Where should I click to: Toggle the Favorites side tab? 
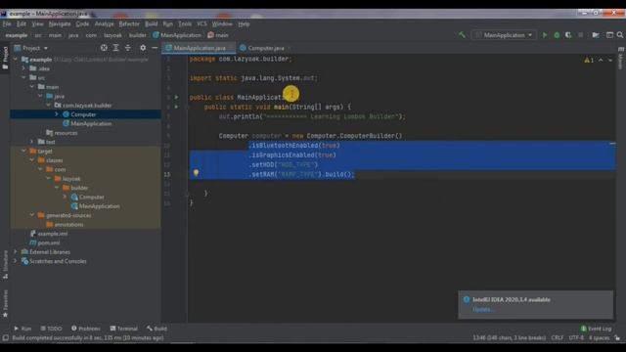[5, 304]
